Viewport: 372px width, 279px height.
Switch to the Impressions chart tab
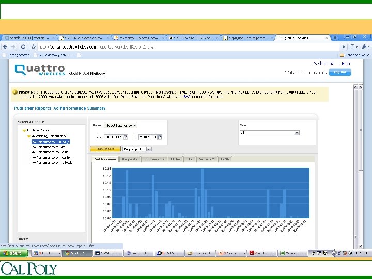point(154,159)
